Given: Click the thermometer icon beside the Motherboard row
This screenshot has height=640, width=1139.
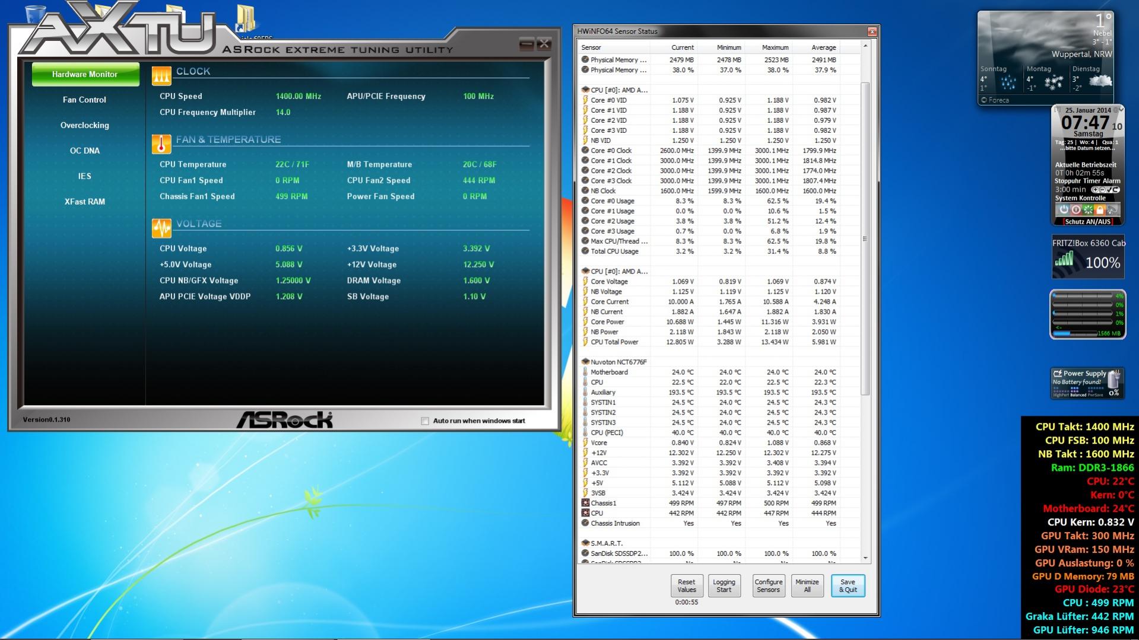Looking at the screenshot, I should pos(585,372).
